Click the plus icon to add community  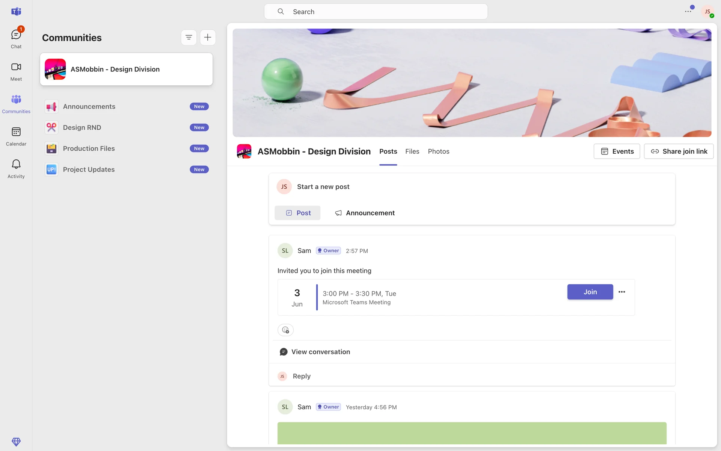coord(208,38)
